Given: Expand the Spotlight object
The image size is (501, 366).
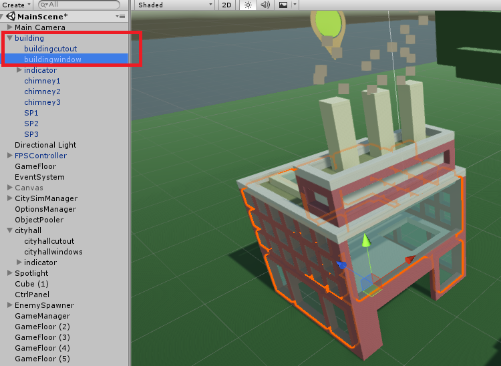Looking at the screenshot, I should click(x=9, y=273).
